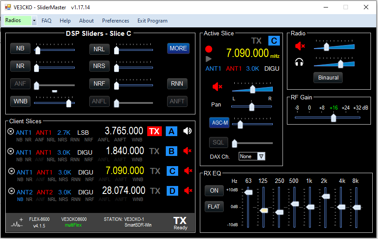The height and width of the screenshot is (239, 378).
Task: Turn RX EQ ON button
Action: coord(214,190)
